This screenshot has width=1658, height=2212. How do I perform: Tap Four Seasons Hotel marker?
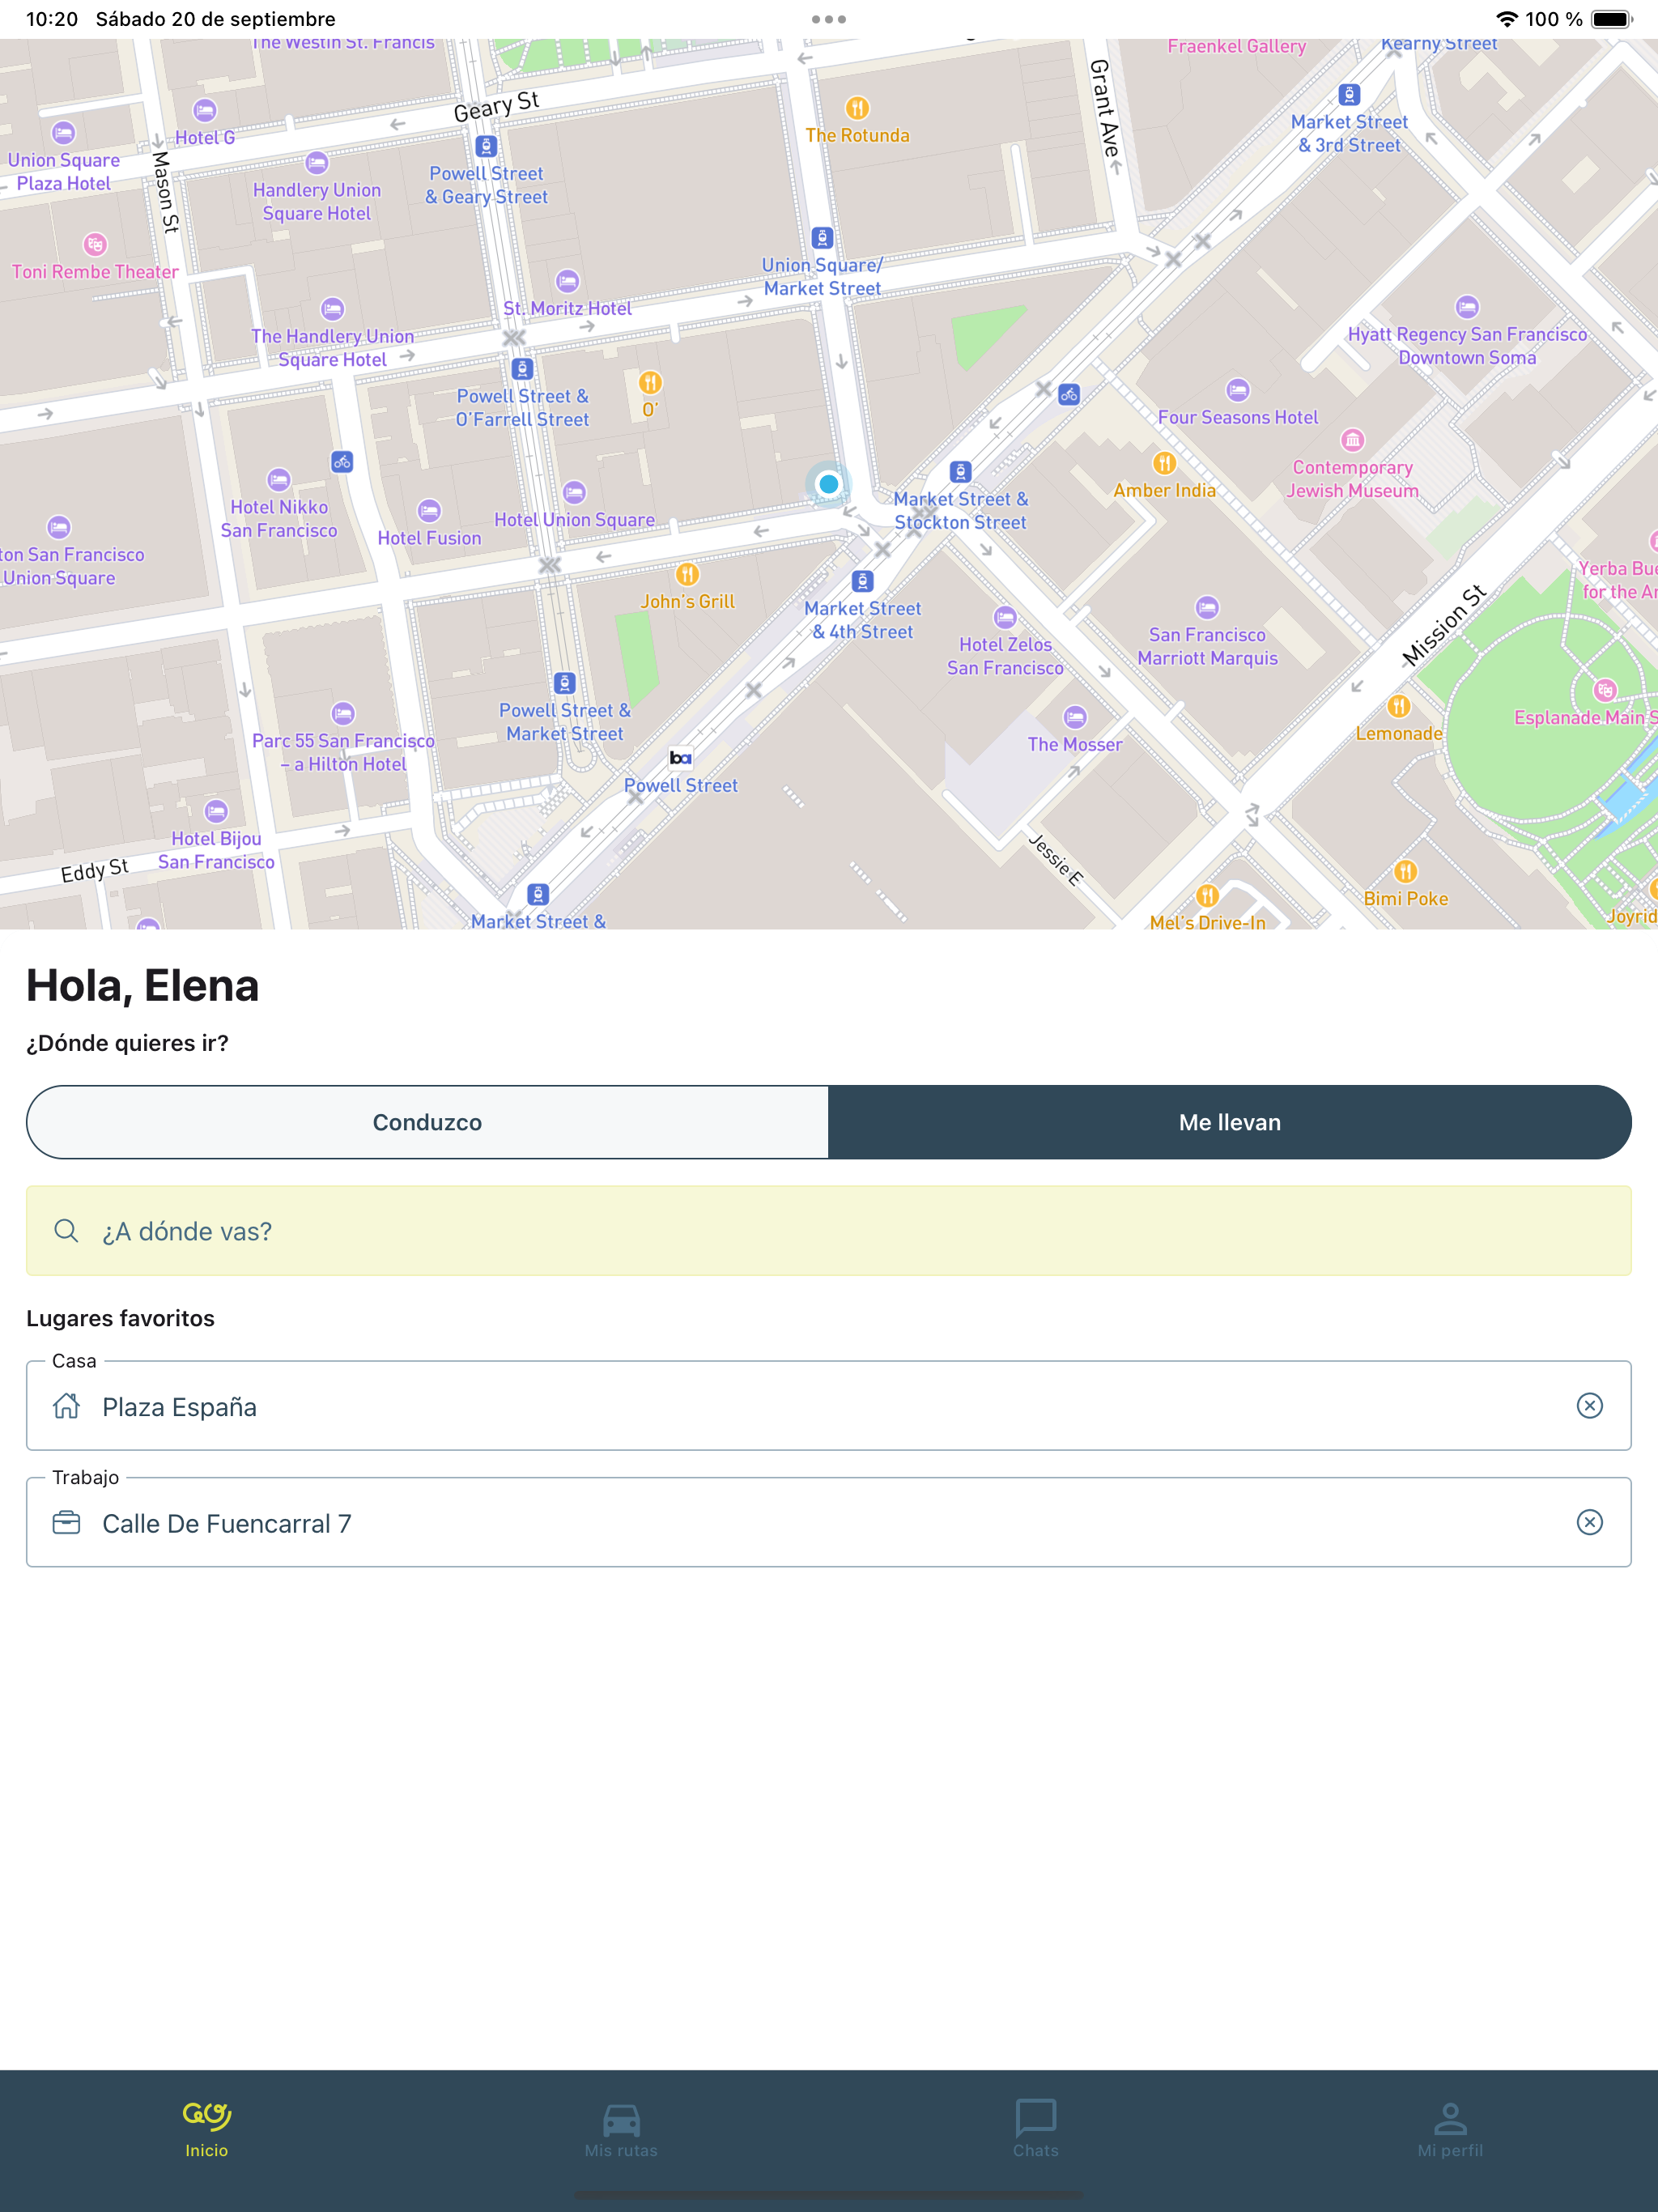1238,390
